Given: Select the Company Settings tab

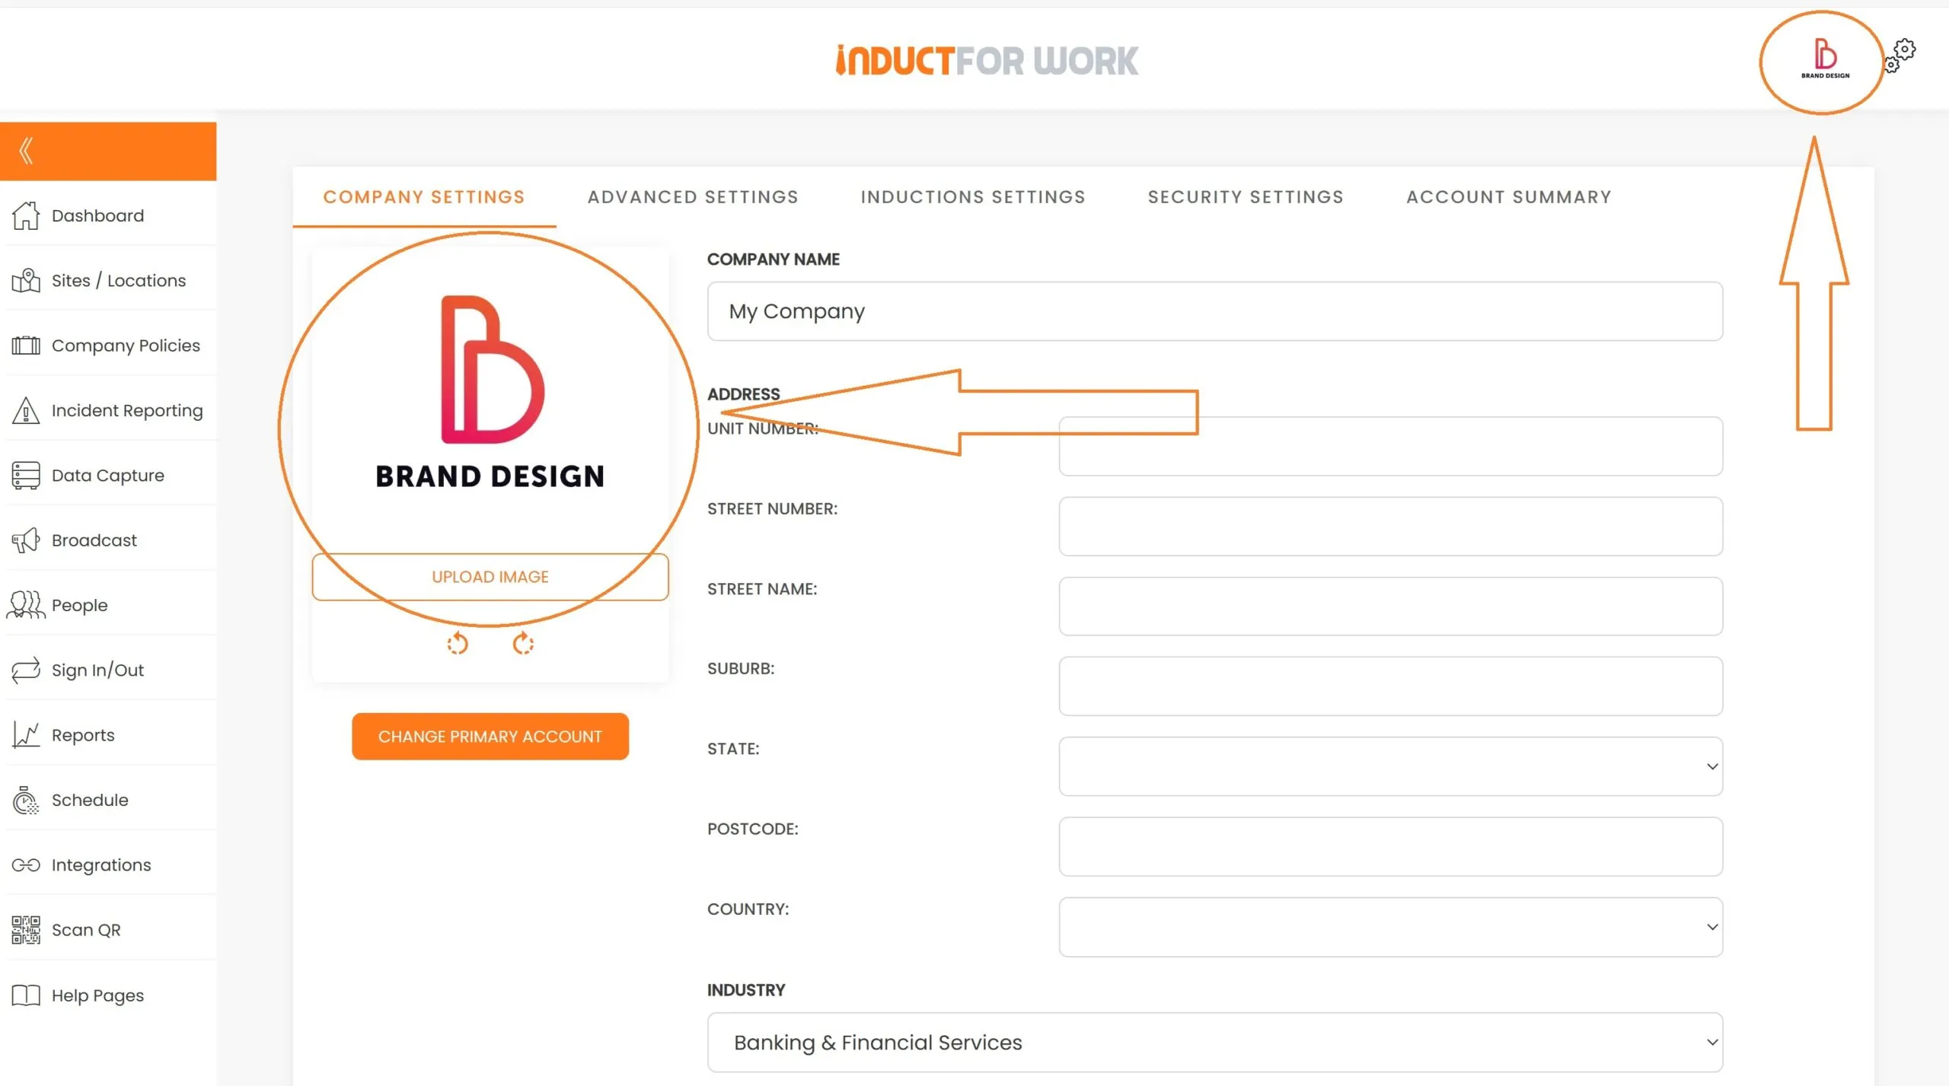Looking at the screenshot, I should pyautogui.click(x=424, y=197).
